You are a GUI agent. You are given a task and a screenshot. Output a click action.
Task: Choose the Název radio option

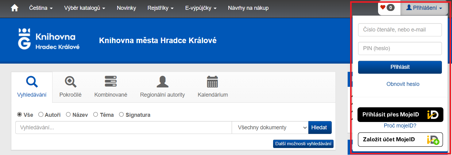click(68, 115)
